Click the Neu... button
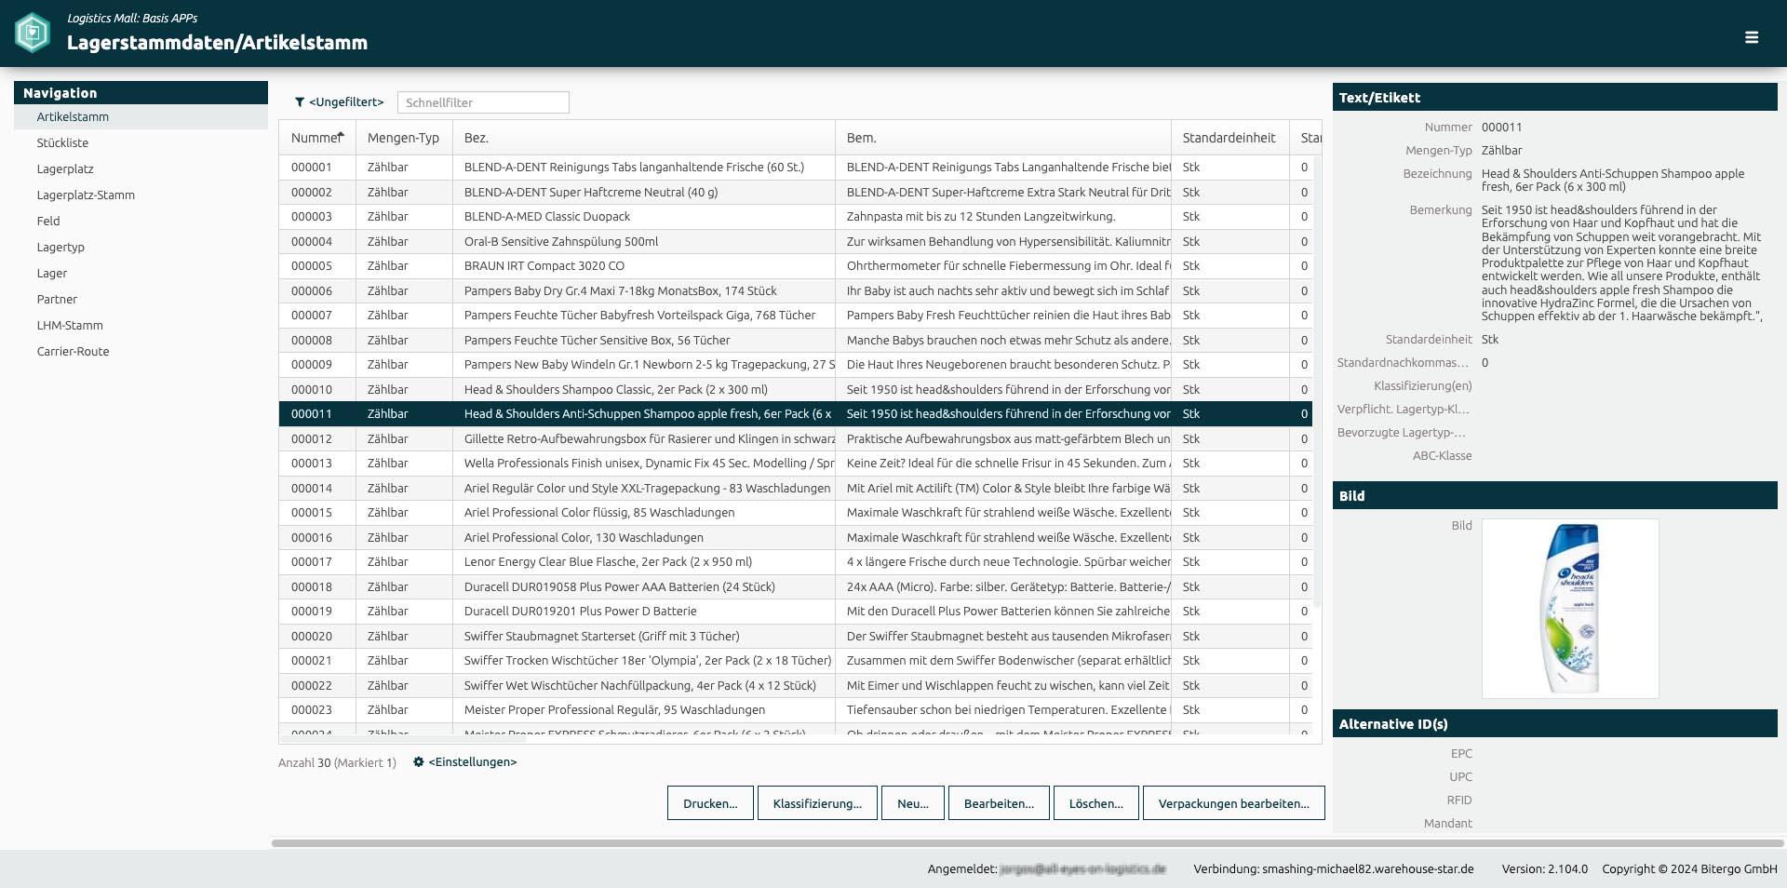1787x888 pixels. coord(913,803)
